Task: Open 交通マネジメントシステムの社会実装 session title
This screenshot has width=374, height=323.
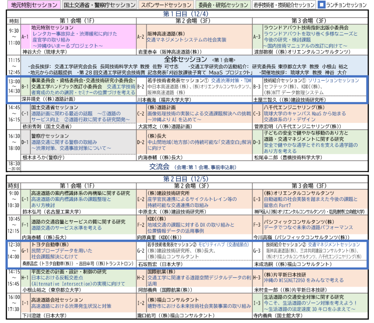Action: click(x=186, y=39)
